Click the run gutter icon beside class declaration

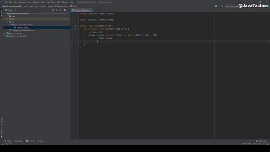point(75,26)
